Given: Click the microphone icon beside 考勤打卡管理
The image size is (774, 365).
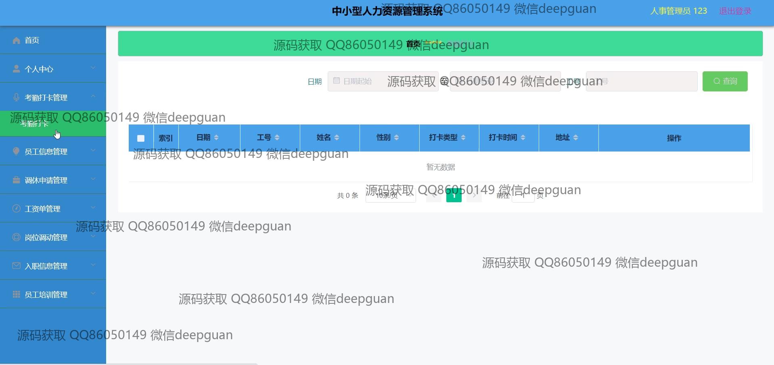Looking at the screenshot, I should tap(16, 97).
